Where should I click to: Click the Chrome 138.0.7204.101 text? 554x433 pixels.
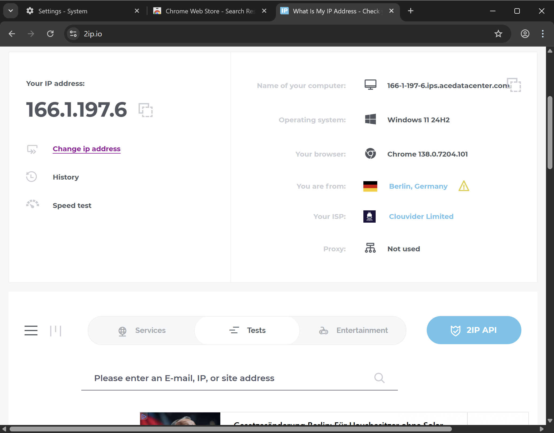pyautogui.click(x=428, y=154)
